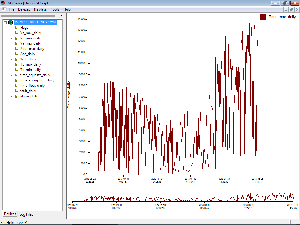Select the time_absorption_daily tree entry

tap(37, 80)
